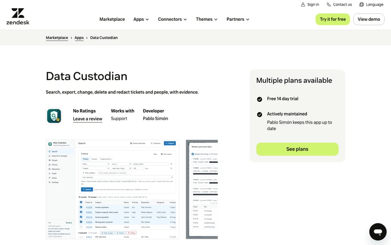Viewport: 391px width, 245px height.
Task: Click the No Ratings label
Action: click(84, 111)
